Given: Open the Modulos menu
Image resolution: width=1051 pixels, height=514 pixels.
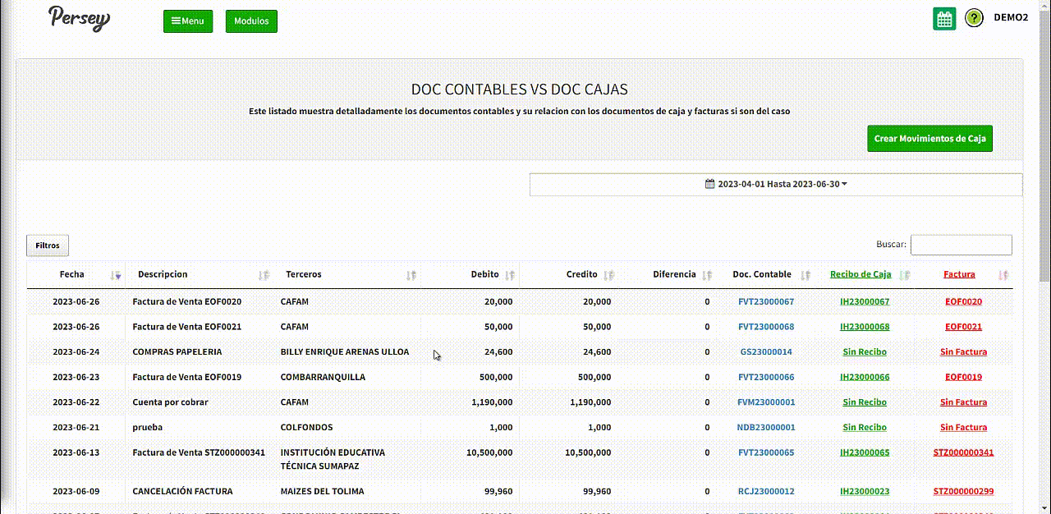Looking at the screenshot, I should tap(251, 21).
